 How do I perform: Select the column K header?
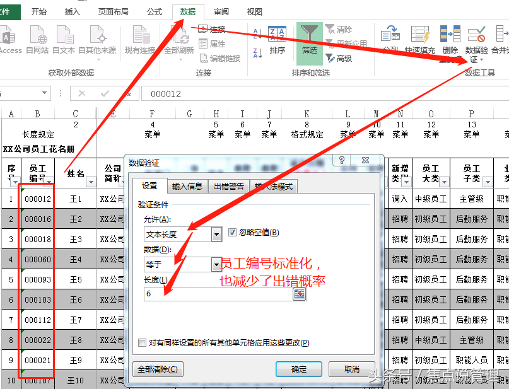point(307,114)
